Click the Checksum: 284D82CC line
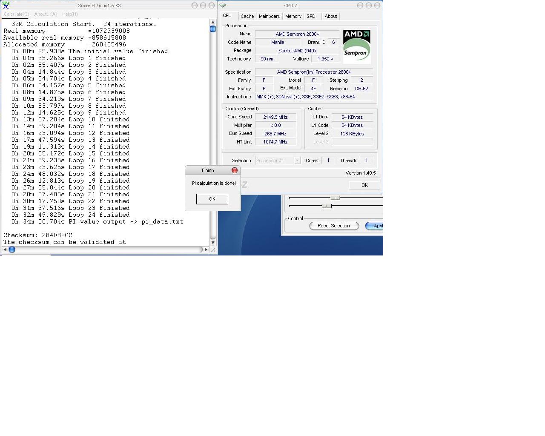Screen dimensions: 545x436 [x=38, y=235]
